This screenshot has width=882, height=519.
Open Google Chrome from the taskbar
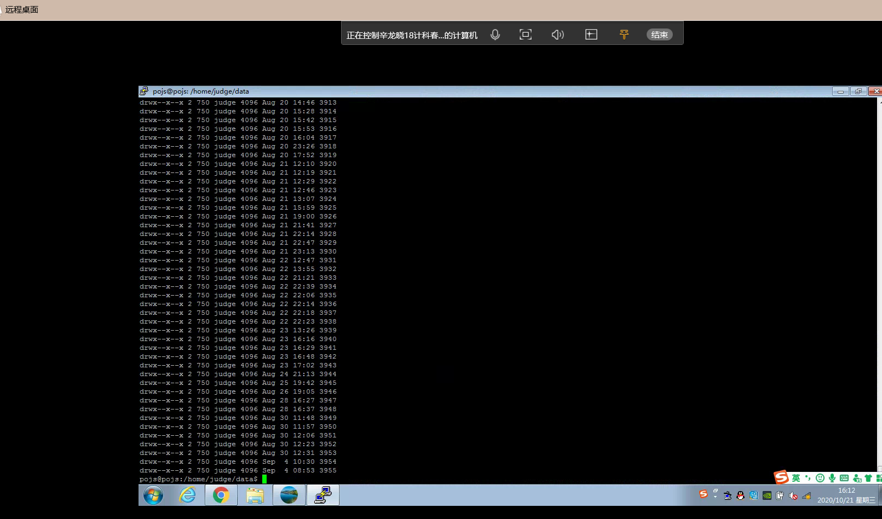pyautogui.click(x=221, y=495)
